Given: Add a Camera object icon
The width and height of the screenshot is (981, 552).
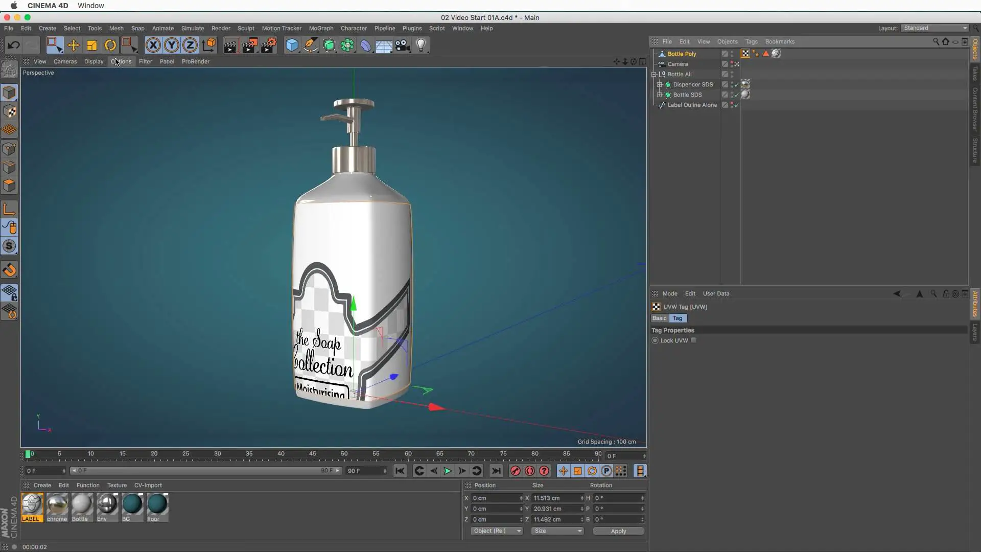Looking at the screenshot, I should [x=403, y=45].
